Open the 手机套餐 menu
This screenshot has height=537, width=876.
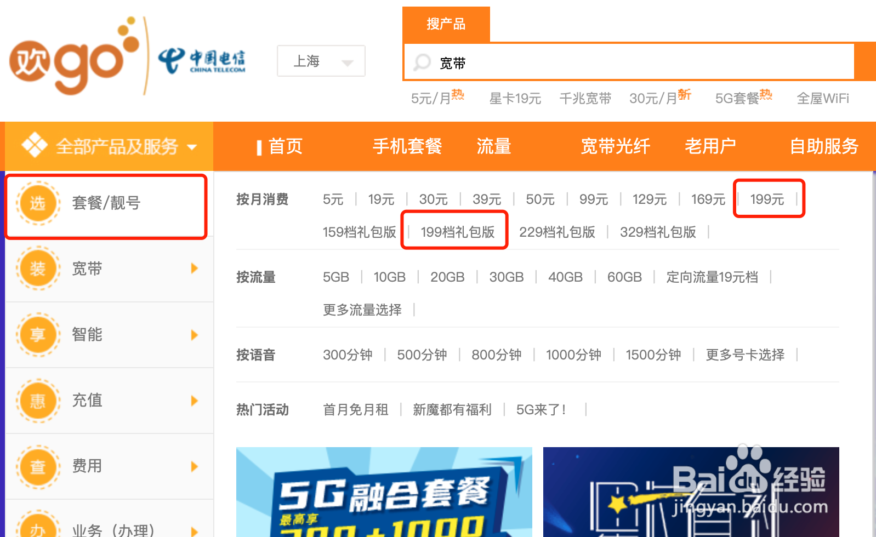407,146
